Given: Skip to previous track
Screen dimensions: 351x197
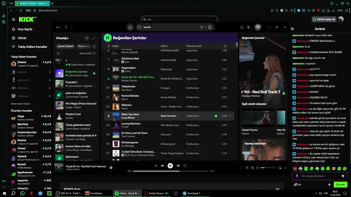Looking at the screenshot, I should (x=162, y=166).
